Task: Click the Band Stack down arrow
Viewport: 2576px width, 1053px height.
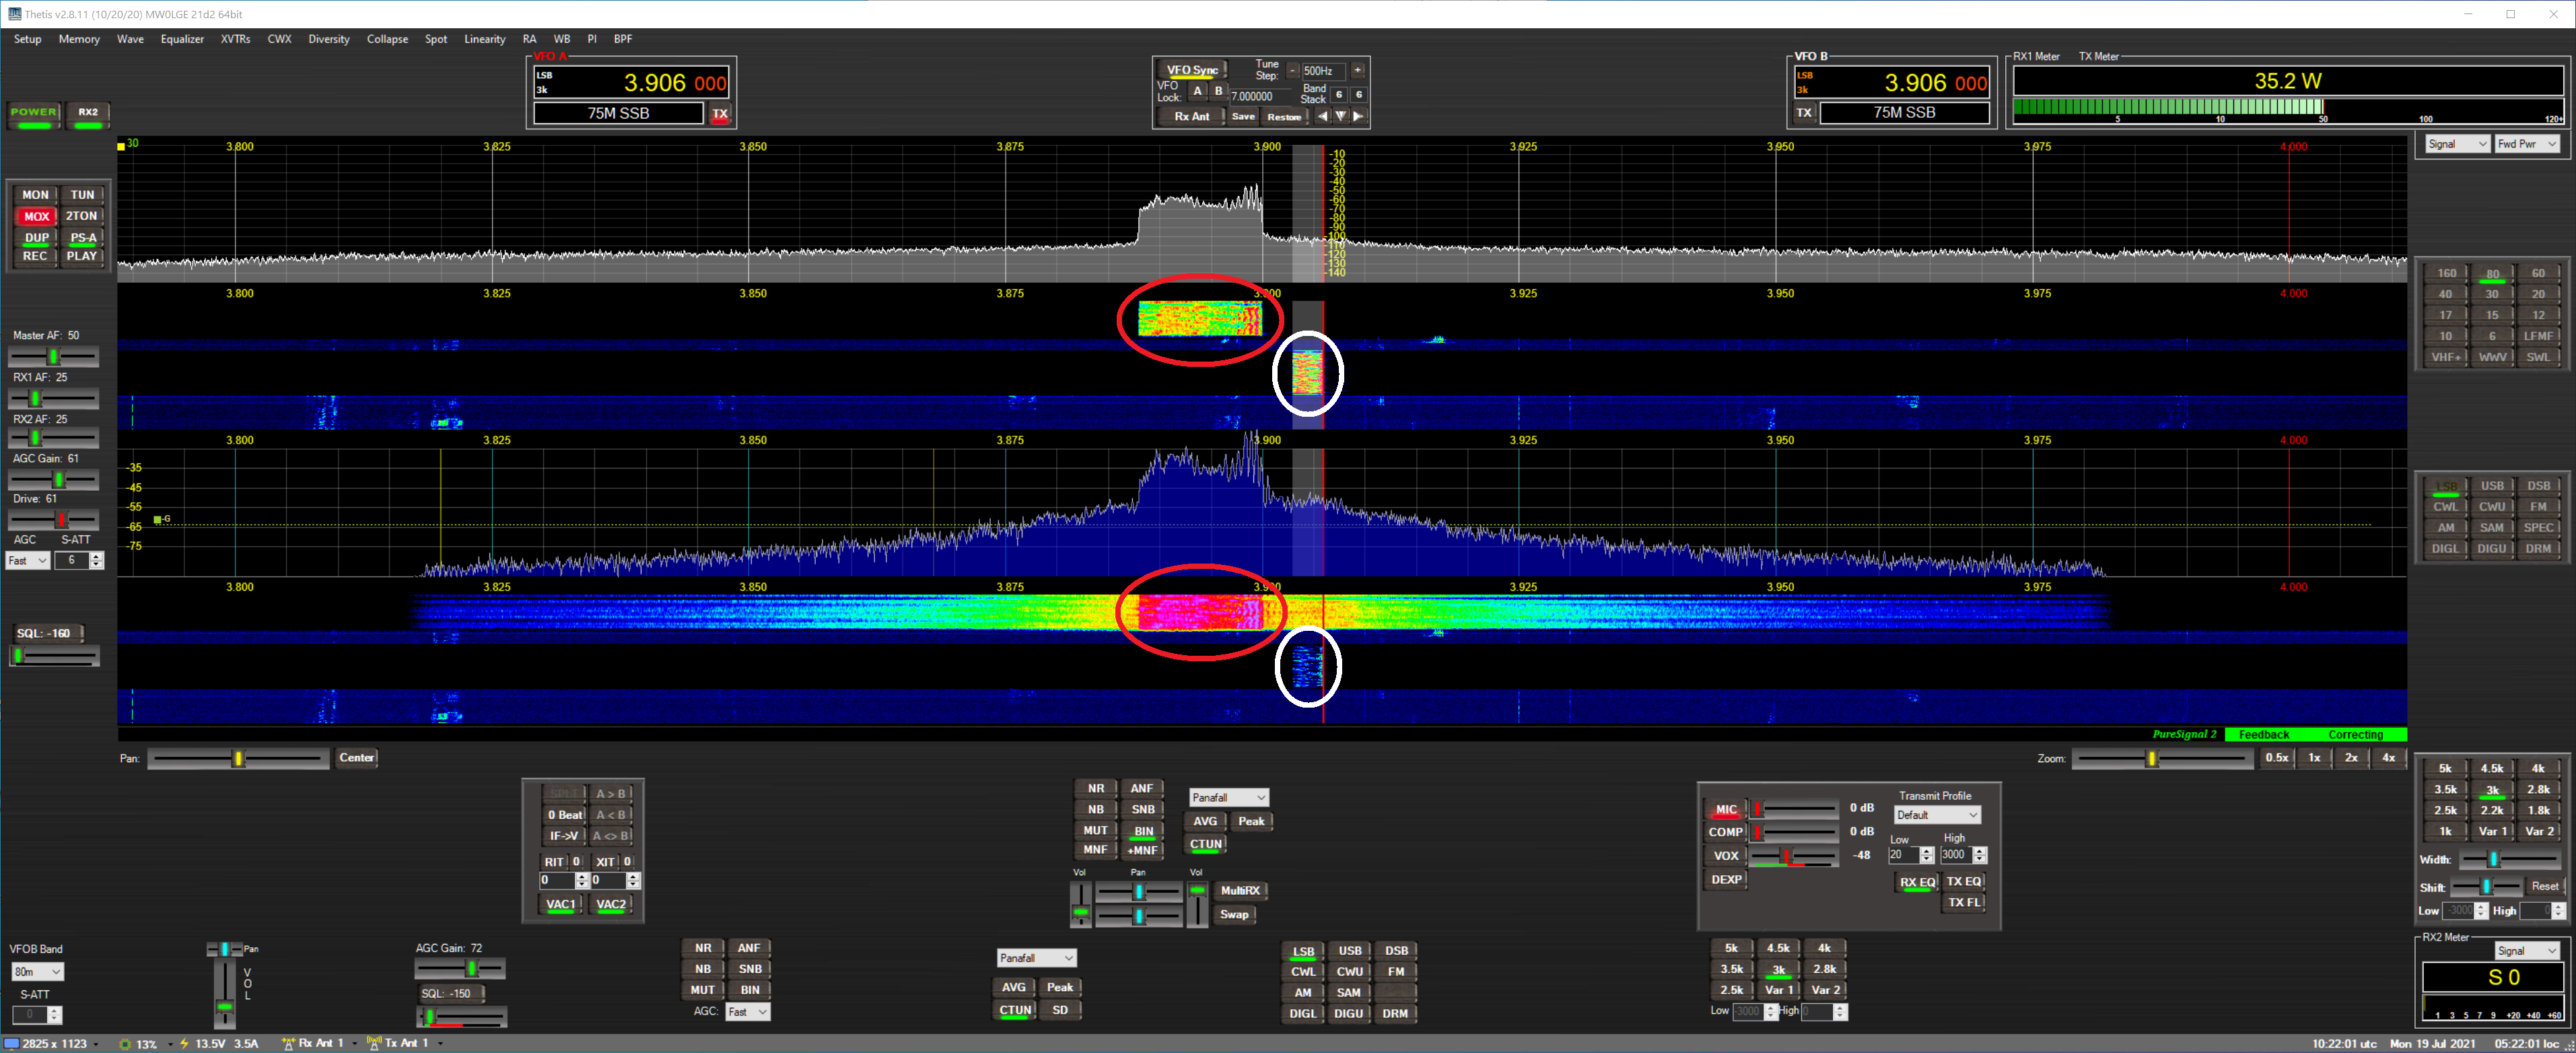Action: coord(1340,116)
